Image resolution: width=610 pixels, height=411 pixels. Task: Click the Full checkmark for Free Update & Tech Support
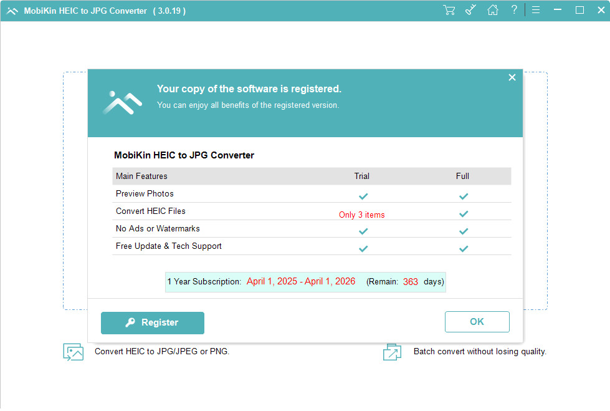pos(464,249)
